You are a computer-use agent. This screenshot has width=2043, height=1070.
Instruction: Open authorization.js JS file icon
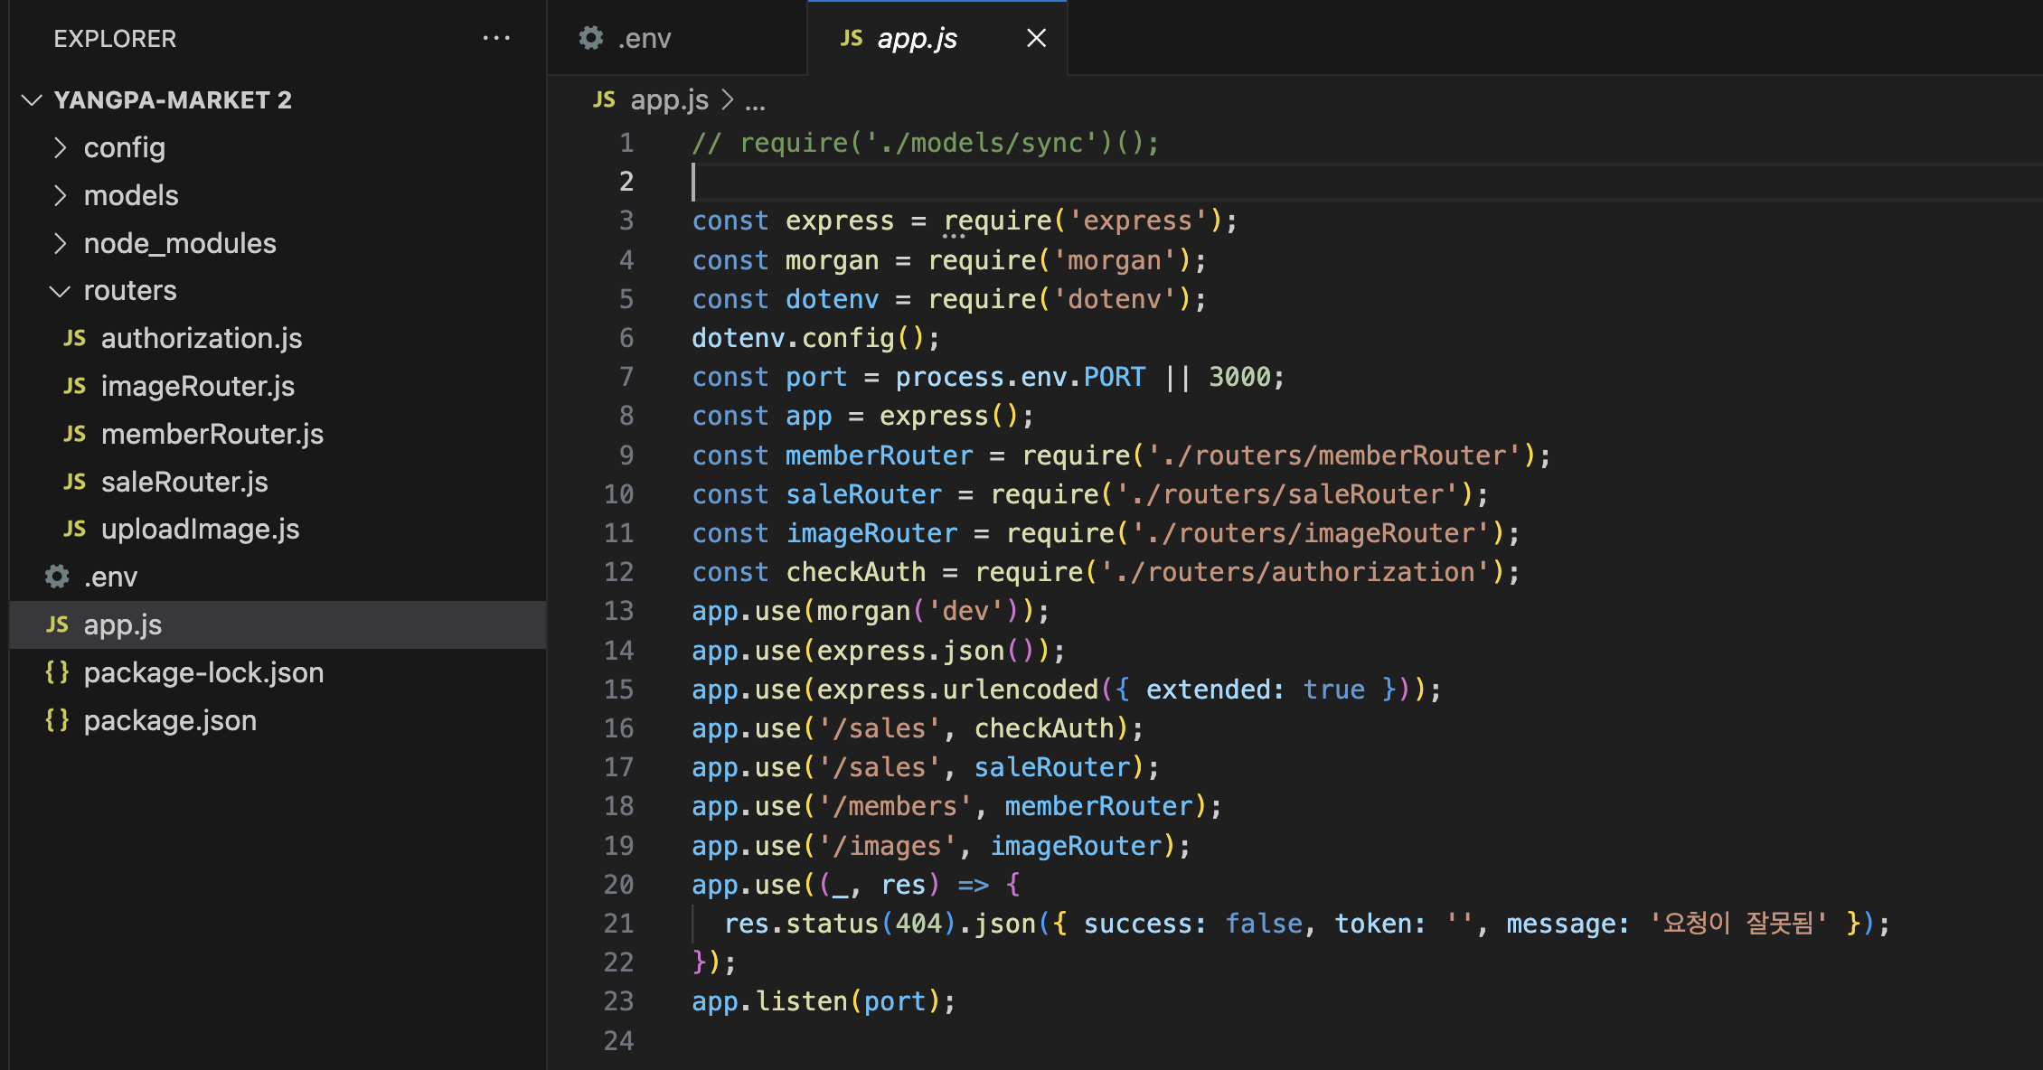point(74,338)
